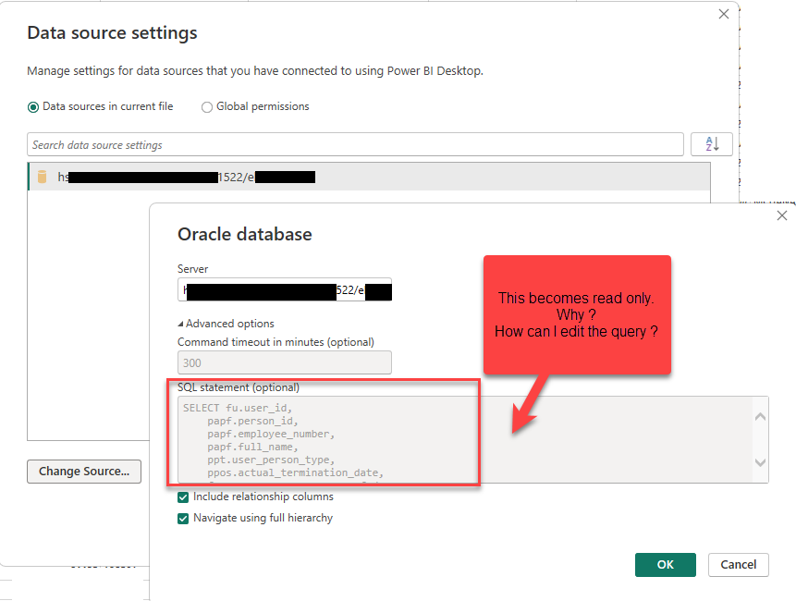Screen dimensions: 796x601
Task: Click the SQL statement scroll up arrow
Action: tap(760, 417)
